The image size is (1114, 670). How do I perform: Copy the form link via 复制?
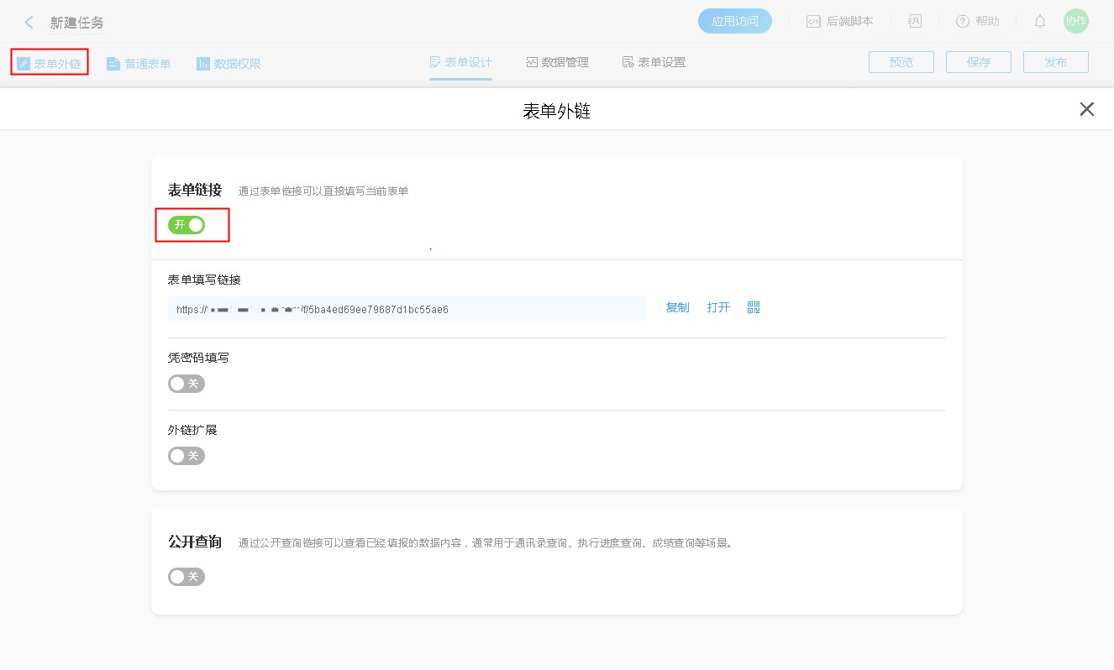[x=677, y=307]
